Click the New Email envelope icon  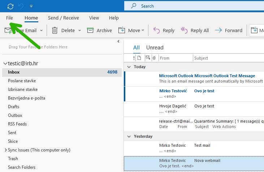point(8,31)
